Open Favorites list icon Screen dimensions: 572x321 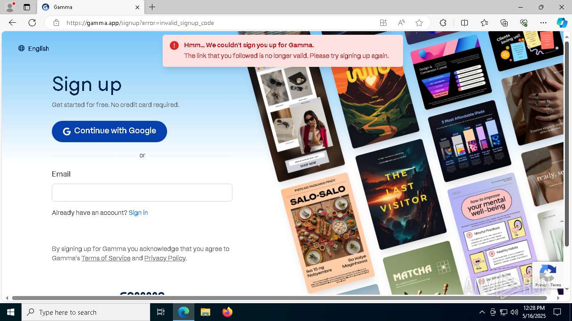(x=484, y=23)
